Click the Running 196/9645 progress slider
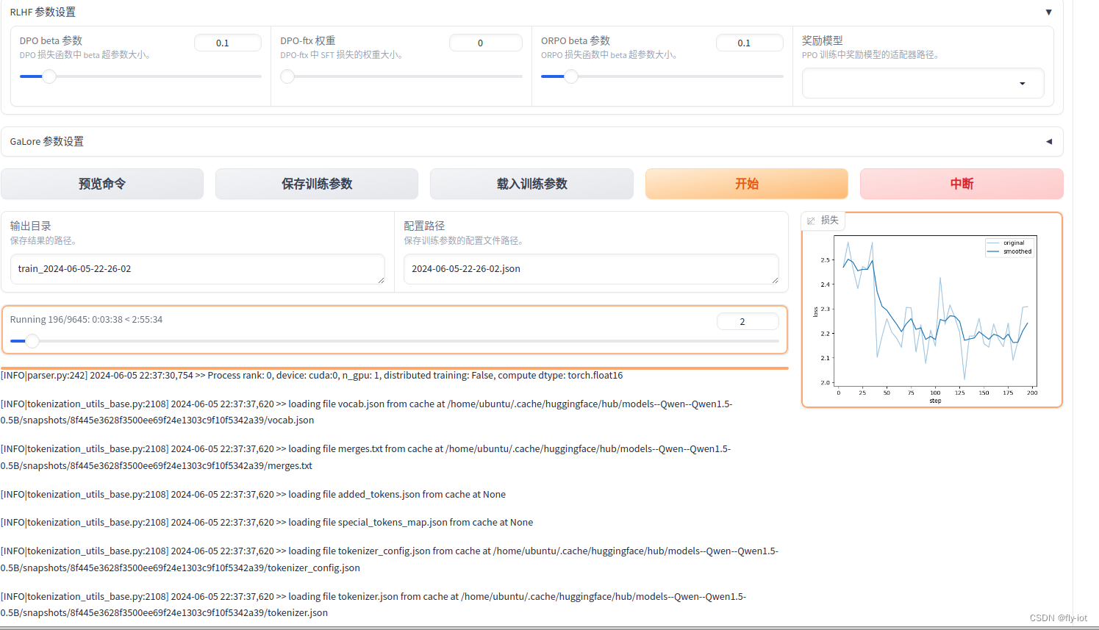Image resolution: width=1099 pixels, height=630 pixels. click(32, 340)
